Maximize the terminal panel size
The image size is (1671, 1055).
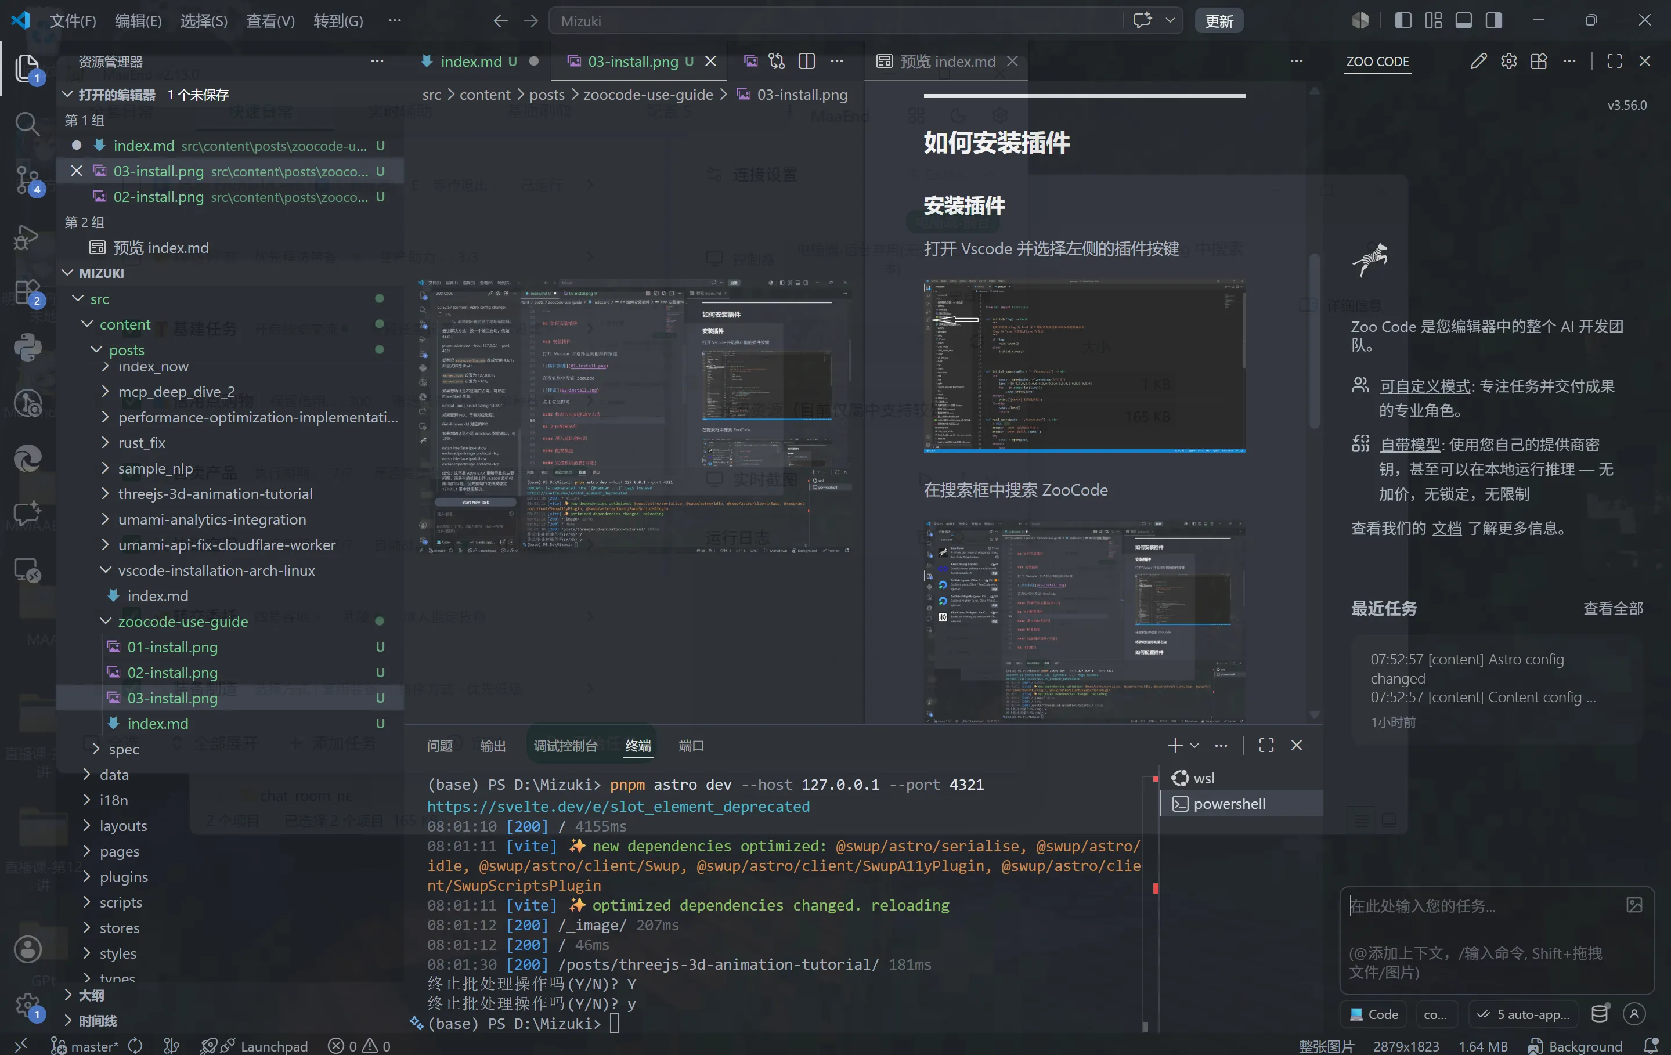1266,745
